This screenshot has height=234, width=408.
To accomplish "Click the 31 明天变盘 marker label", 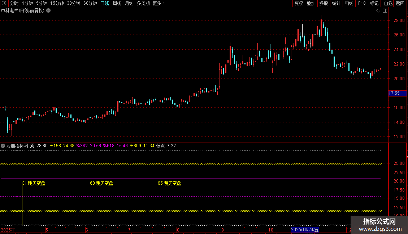I will (x=34, y=183).
